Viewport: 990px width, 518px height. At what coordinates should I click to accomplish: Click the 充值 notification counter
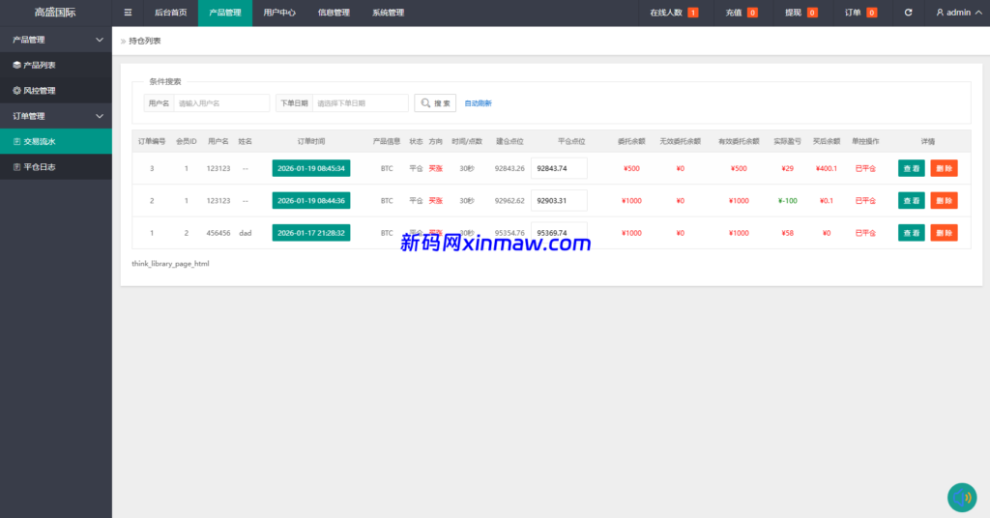point(741,13)
